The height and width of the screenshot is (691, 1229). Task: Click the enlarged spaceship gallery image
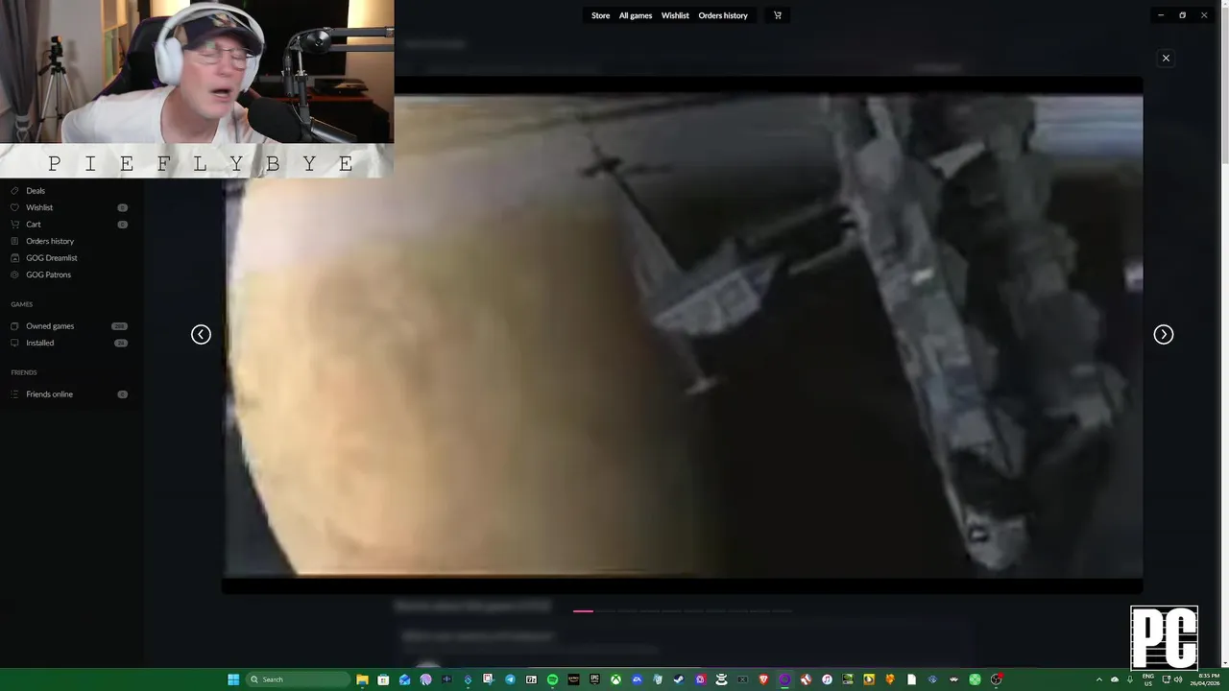[683, 335]
